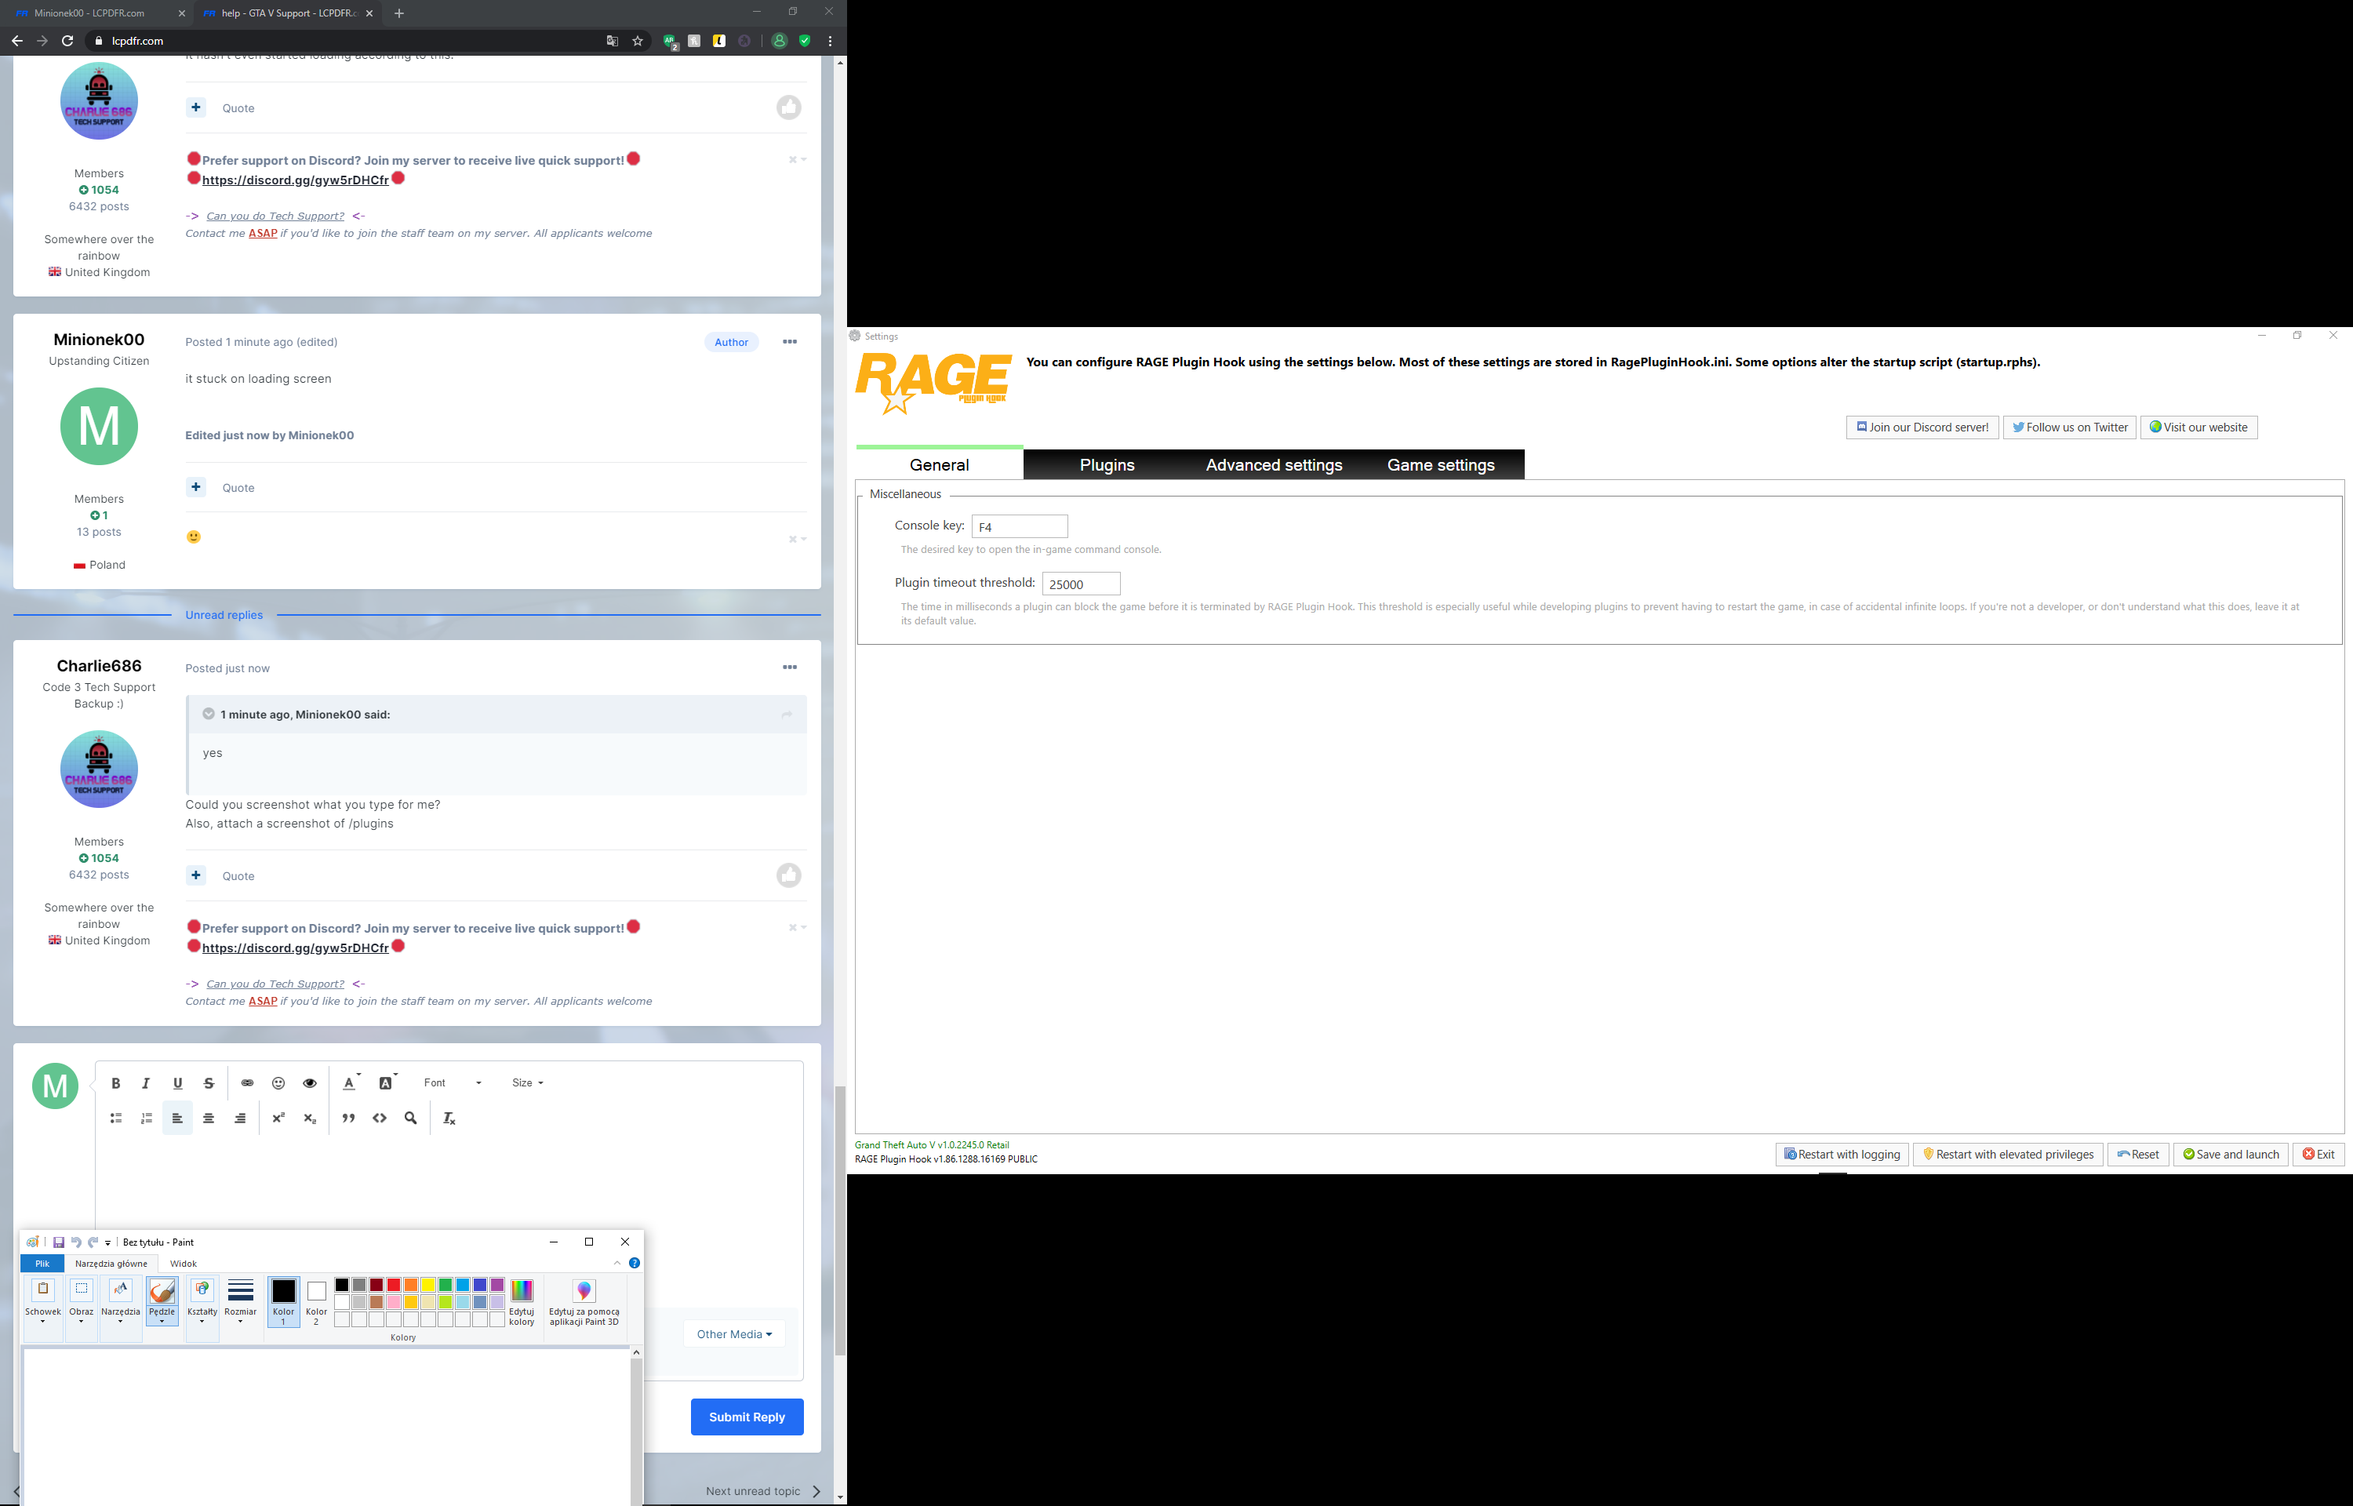Toggle italic formatting in reply editor
This screenshot has height=1506, width=2353.
(x=147, y=1082)
